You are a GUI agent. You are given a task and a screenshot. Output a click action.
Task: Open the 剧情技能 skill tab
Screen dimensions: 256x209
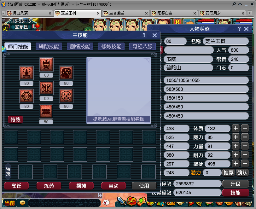[80, 47]
